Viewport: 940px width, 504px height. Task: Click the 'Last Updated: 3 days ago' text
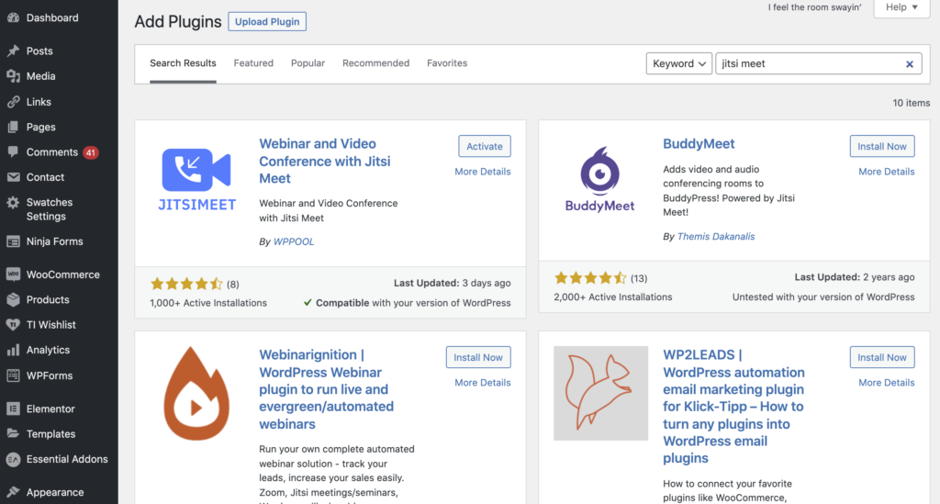point(452,283)
